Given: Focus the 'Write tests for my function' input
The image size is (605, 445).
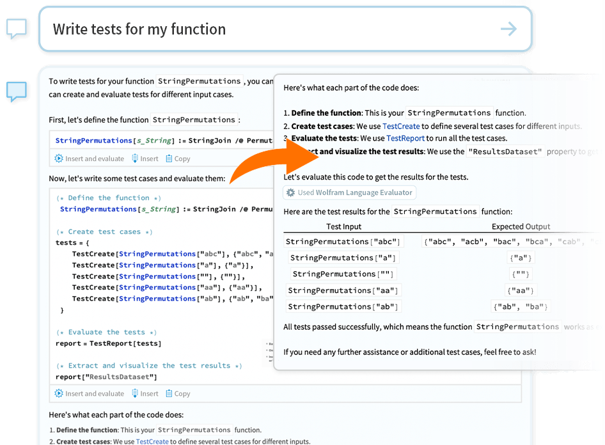Looking at the screenshot, I should [285, 29].
